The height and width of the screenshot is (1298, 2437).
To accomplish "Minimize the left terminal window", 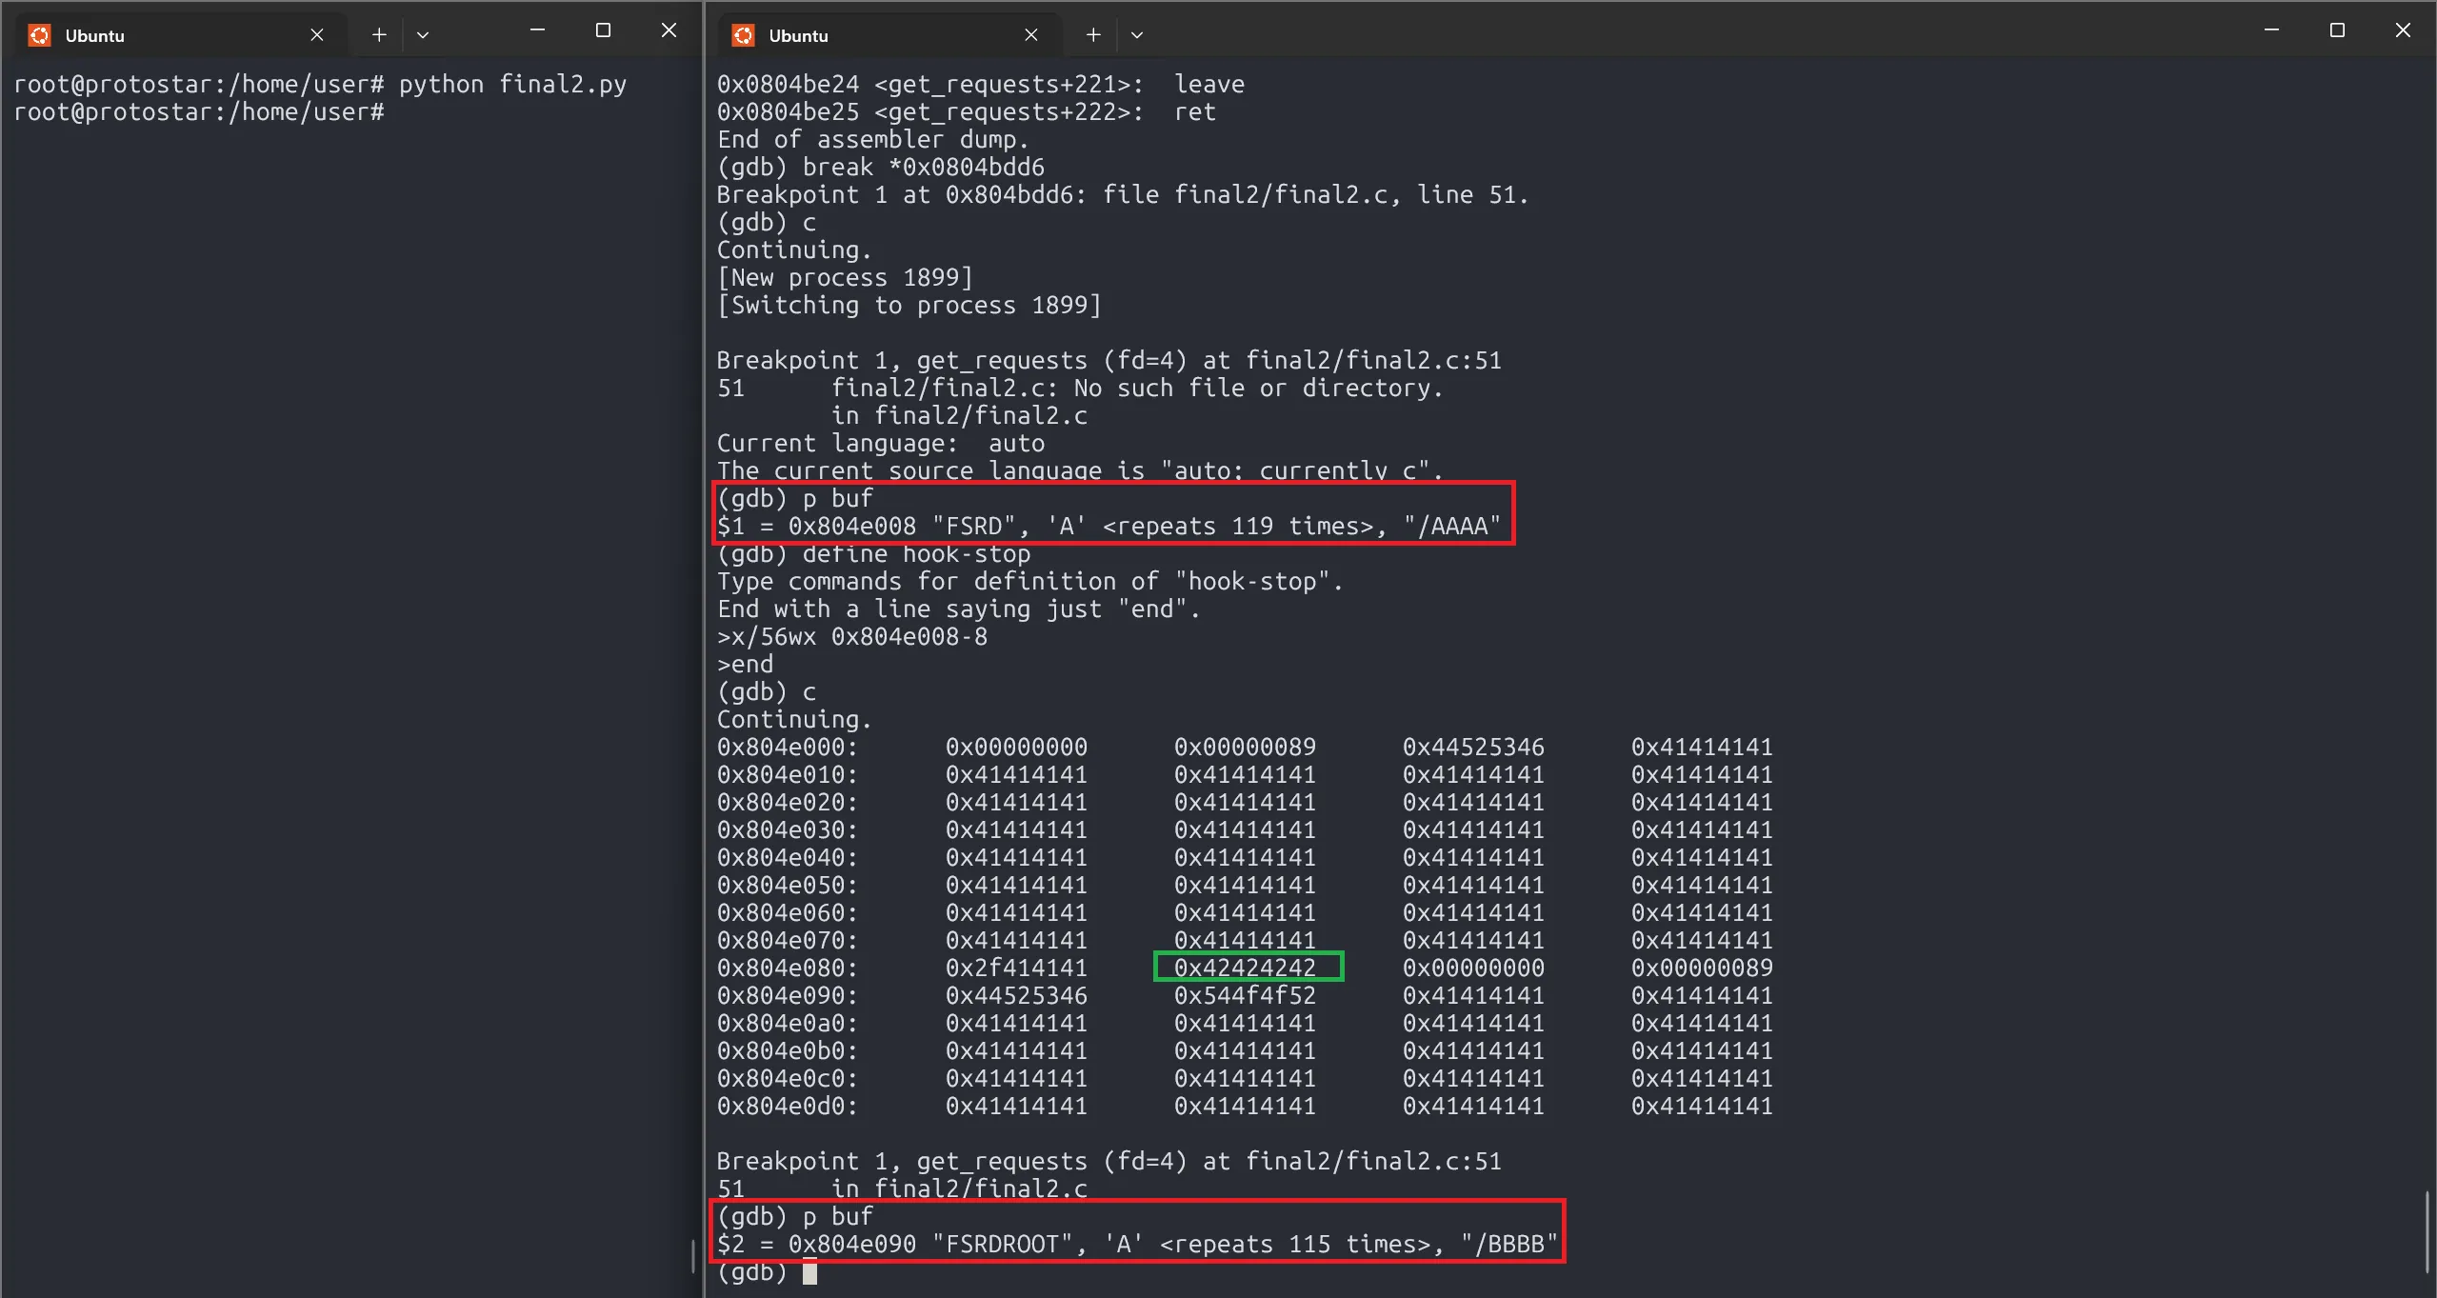I will click(537, 30).
